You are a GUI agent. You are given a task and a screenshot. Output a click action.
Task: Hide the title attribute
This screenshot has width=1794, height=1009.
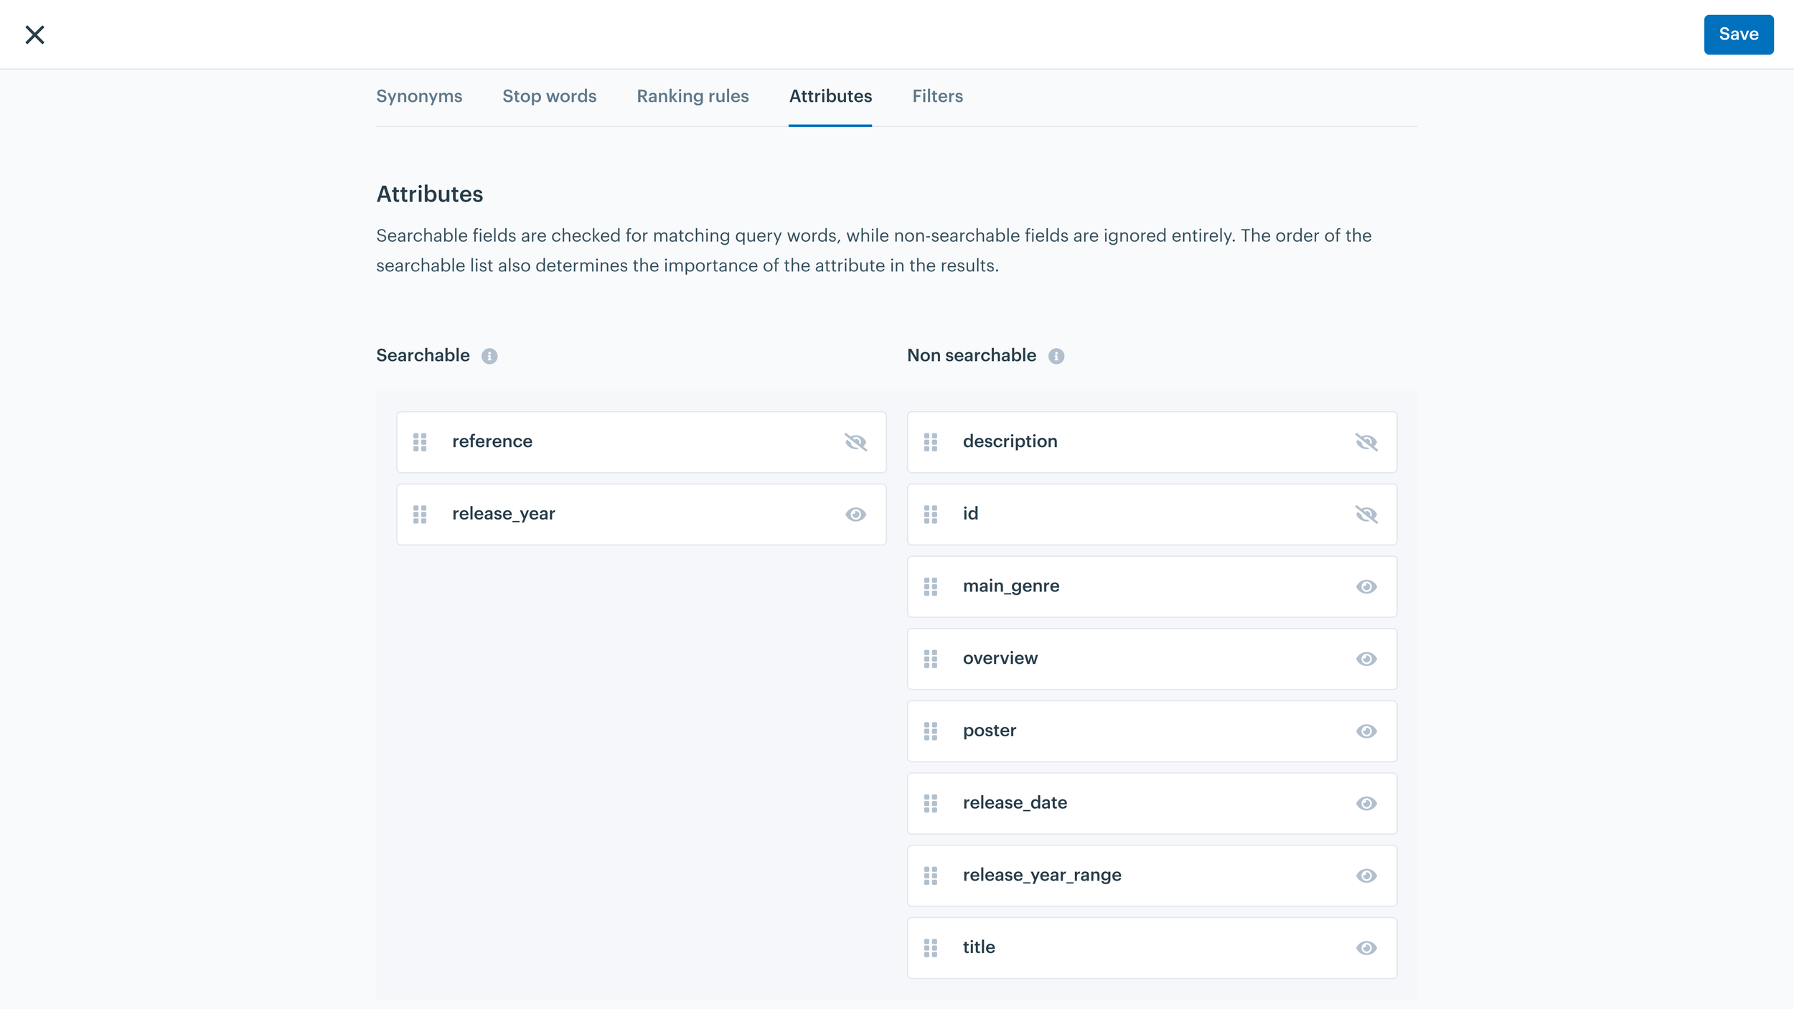pos(1366,948)
